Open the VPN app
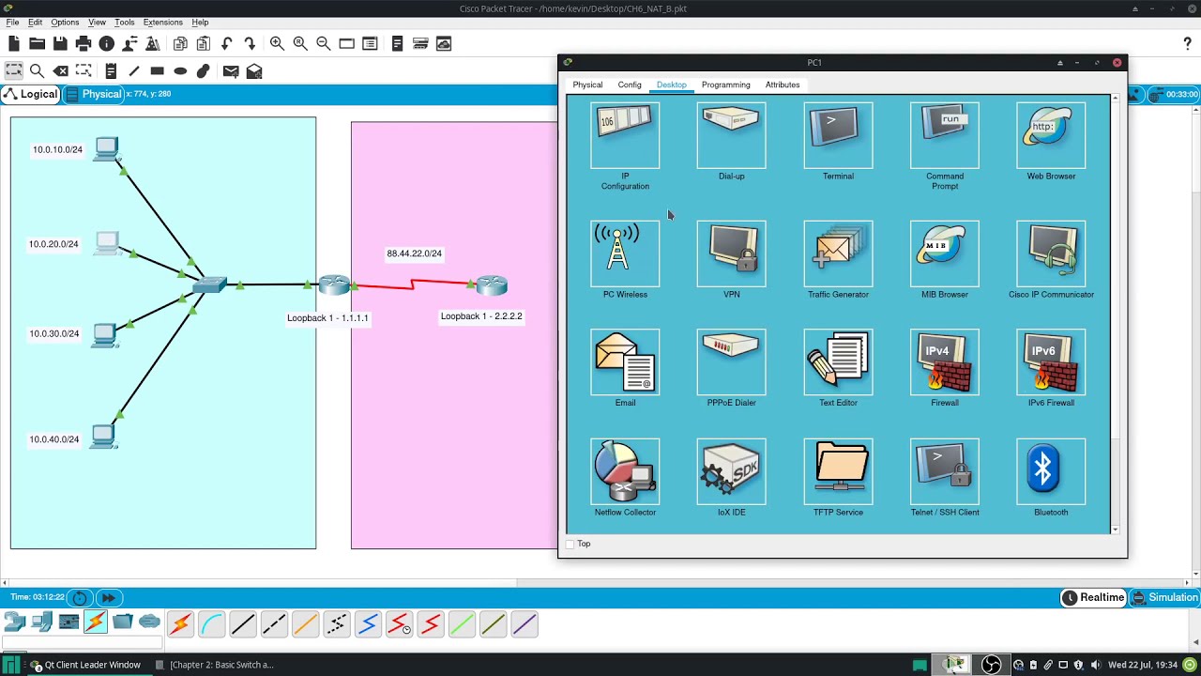 pyautogui.click(x=732, y=253)
